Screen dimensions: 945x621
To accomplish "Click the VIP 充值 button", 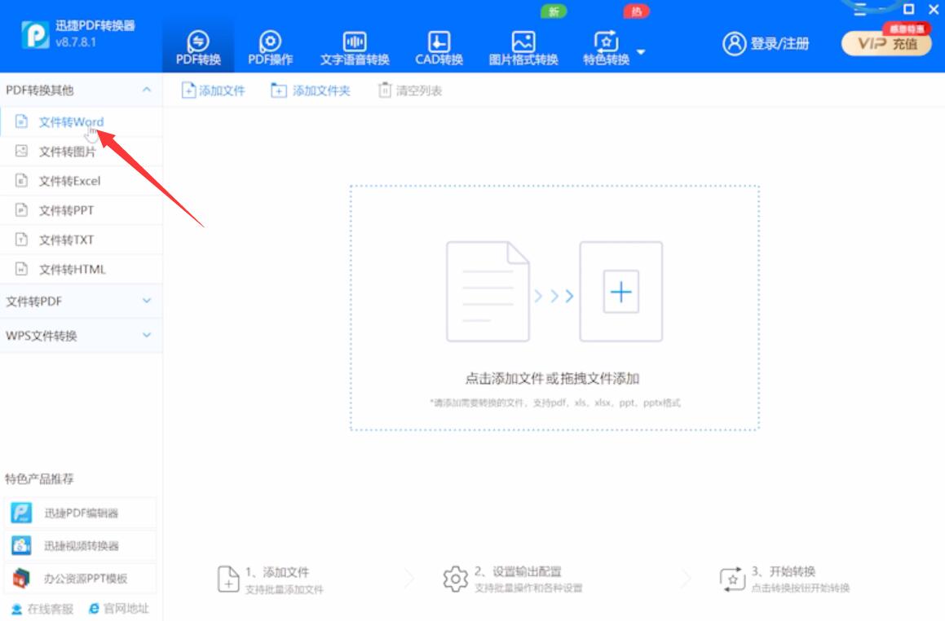I will [x=886, y=43].
